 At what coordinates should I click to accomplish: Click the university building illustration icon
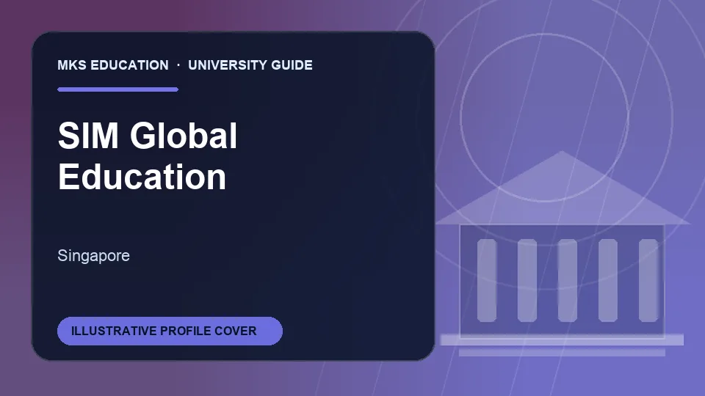click(562, 254)
